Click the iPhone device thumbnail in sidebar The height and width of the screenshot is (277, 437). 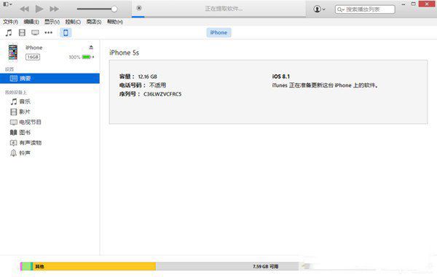click(13, 52)
